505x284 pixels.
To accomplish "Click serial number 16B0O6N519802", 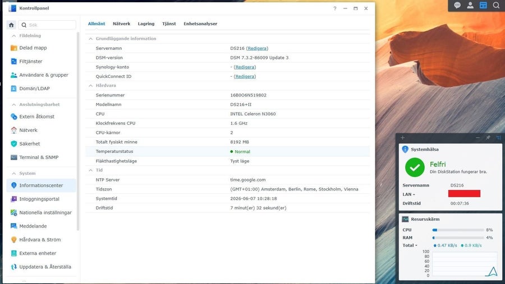I will 249,95.
